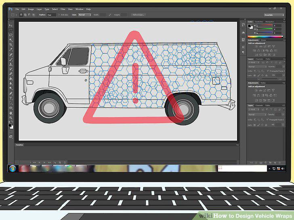Click Intersect with selection mode icon
Screen dimensions: 294x220
tap(34, 15)
